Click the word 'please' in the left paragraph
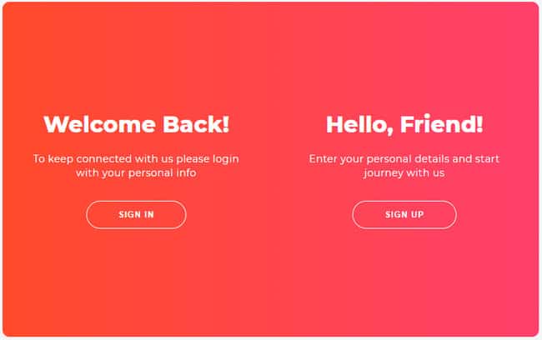Viewport: 542px width, 340px height. 193,159
